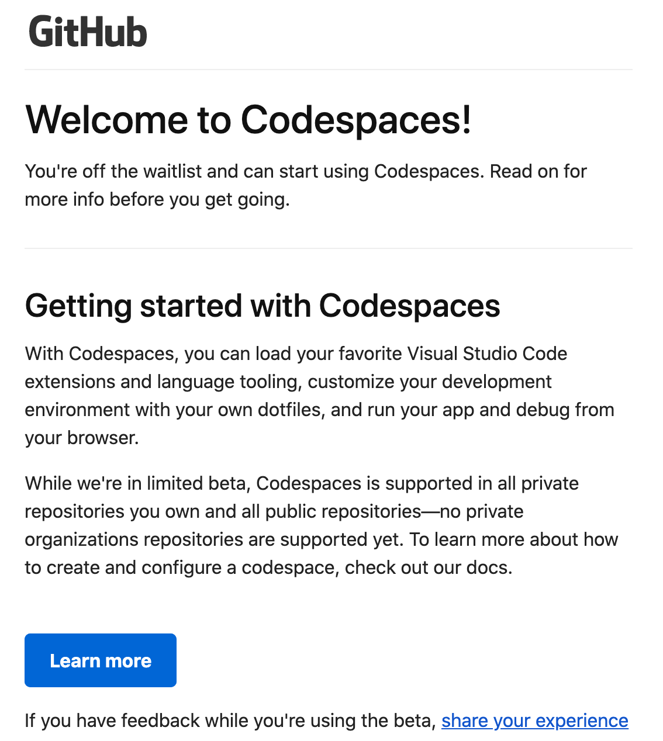The height and width of the screenshot is (741, 663).
Task: Click the phrase customize your development
Action: click(430, 382)
